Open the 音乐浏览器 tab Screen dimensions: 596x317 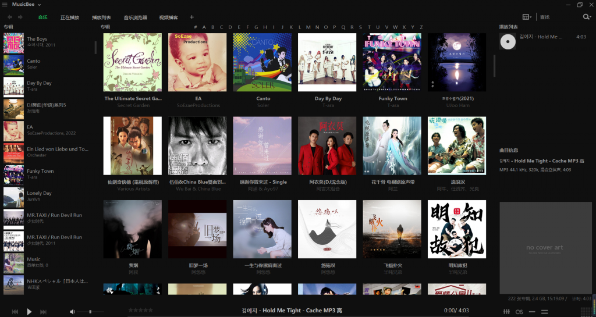point(135,17)
